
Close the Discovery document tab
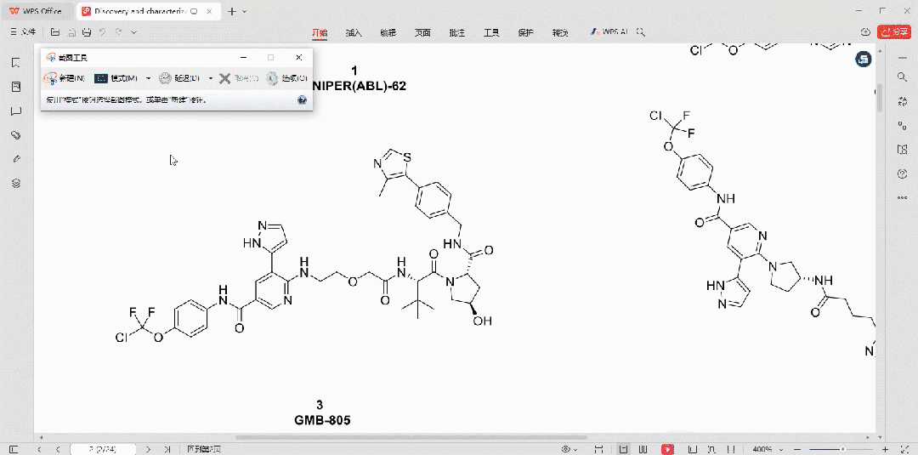pos(210,11)
